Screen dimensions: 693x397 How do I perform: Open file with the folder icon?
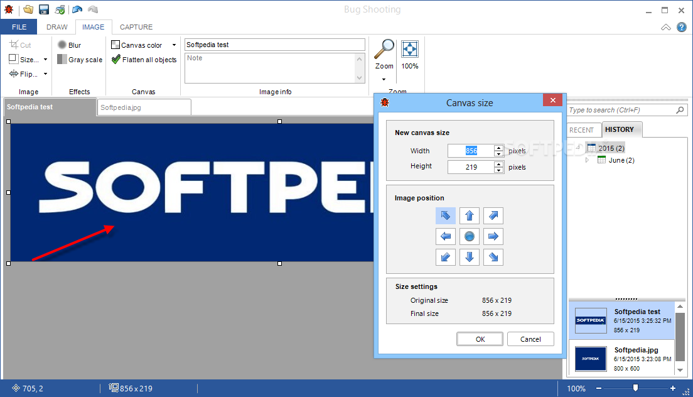[x=28, y=9]
